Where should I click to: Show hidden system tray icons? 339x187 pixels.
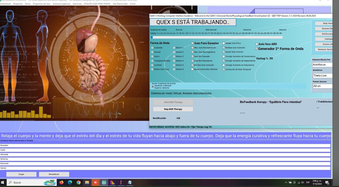coord(286,183)
